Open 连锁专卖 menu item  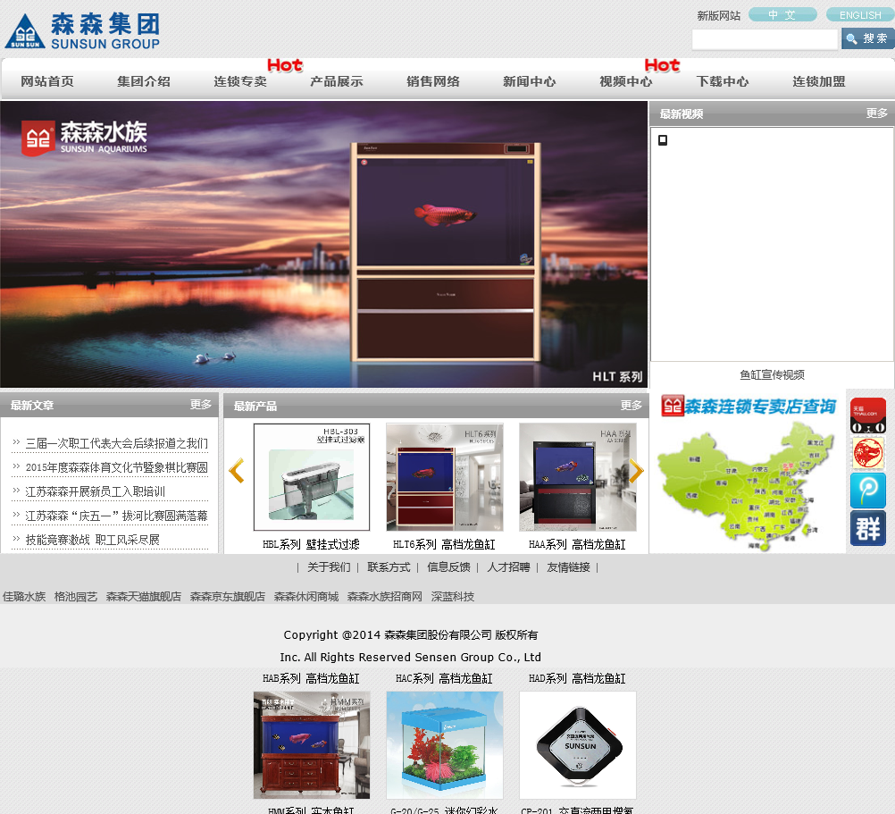(240, 81)
